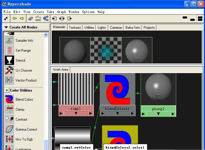Click the next graph yellow right arrow
Screen dimensions: 205x150
click(x=22, y=18)
